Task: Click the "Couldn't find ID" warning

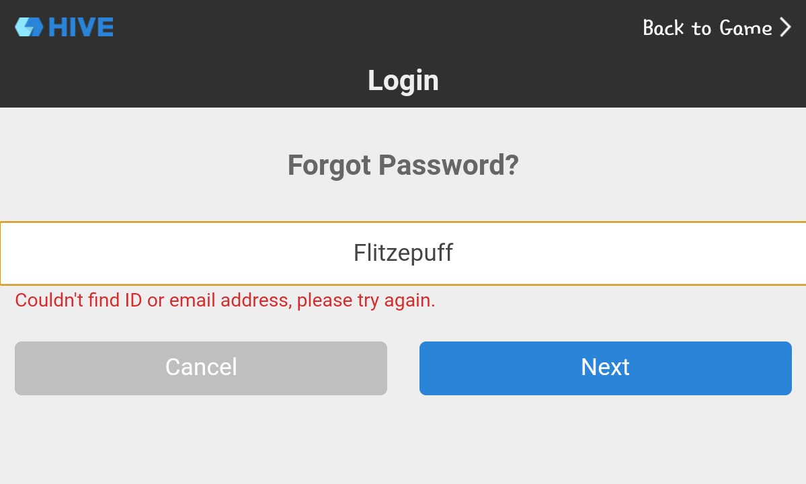Action: coord(225,300)
